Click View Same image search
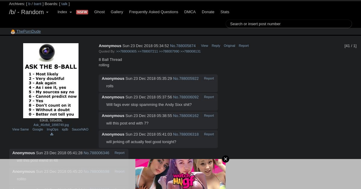This screenshot has height=189, width=361. [20, 129]
